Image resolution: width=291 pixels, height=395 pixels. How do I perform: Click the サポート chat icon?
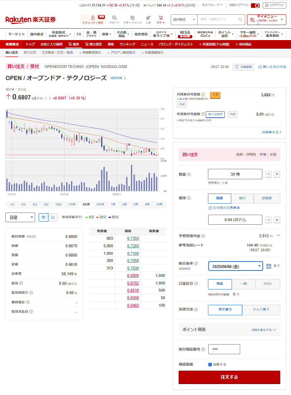114,18
